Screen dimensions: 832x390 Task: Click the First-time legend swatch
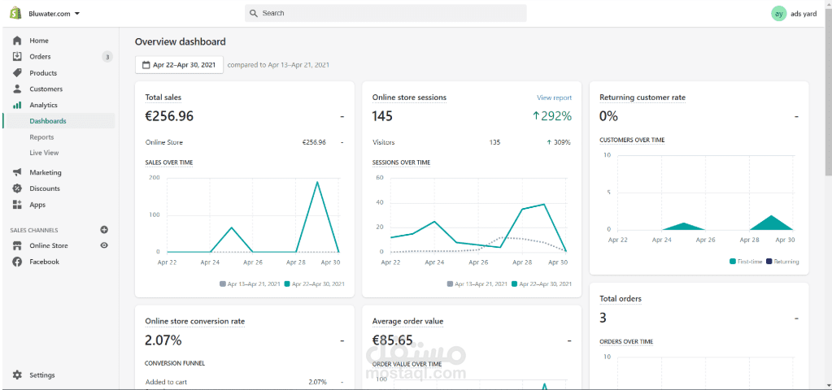pos(733,262)
